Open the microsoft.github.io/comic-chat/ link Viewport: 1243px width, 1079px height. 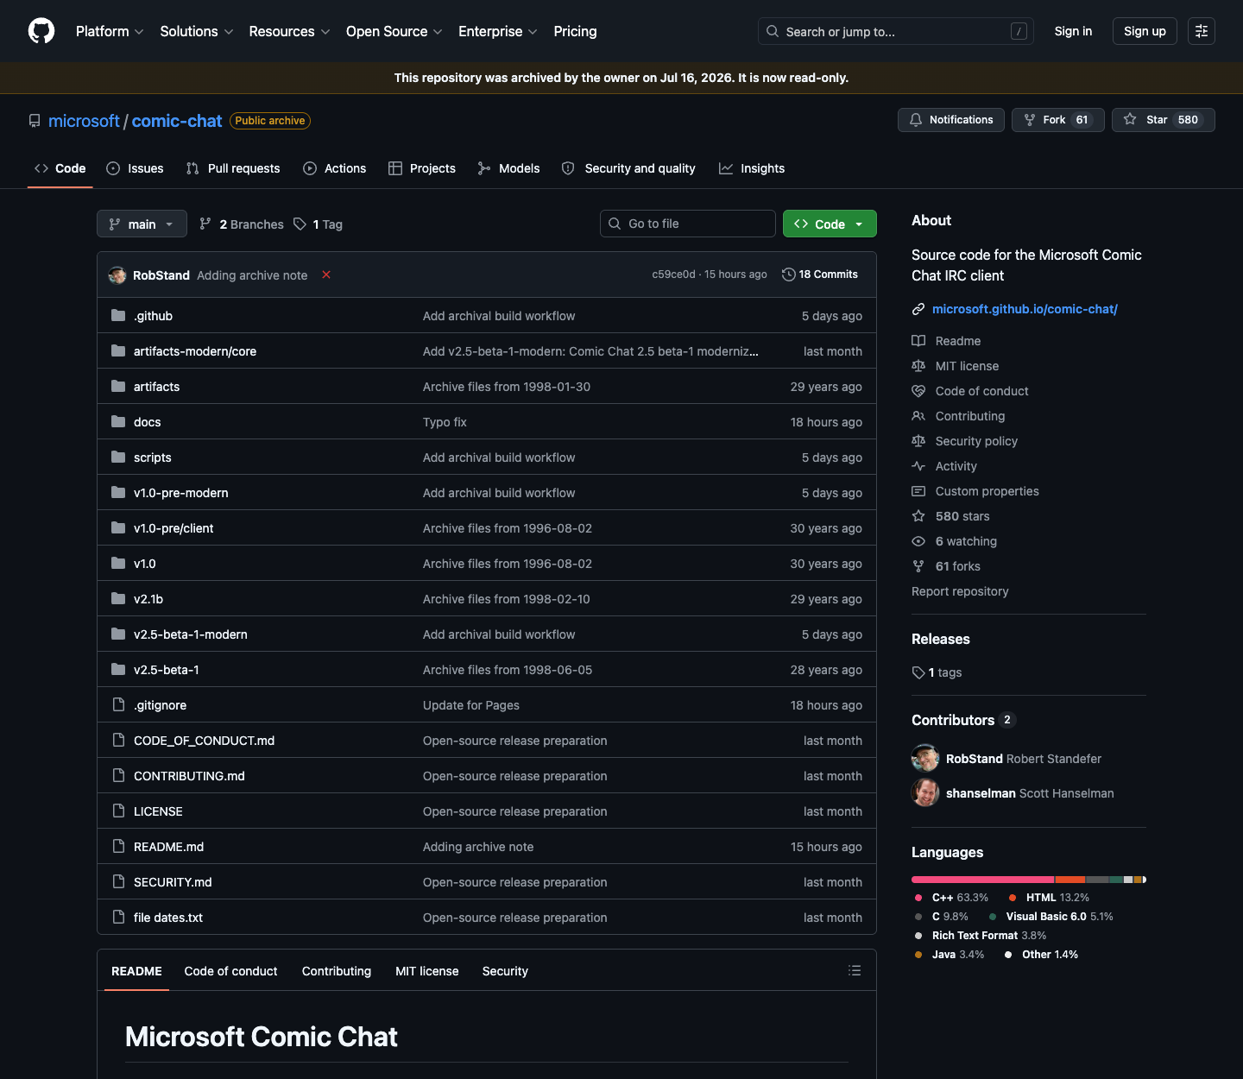click(x=1025, y=309)
